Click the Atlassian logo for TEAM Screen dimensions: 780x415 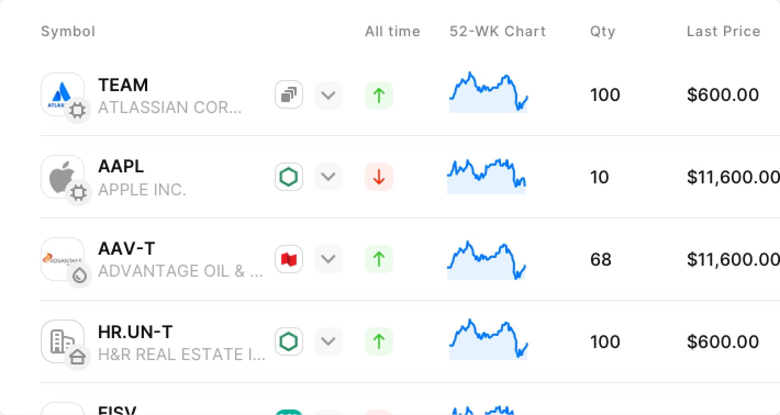pos(62,92)
